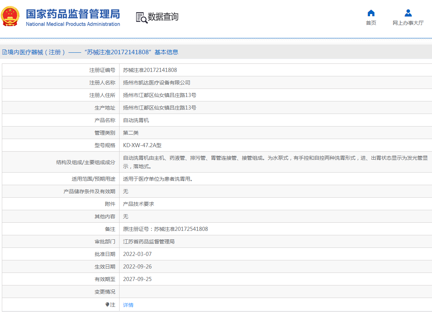This screenshot has height=312, width=432.
Task: Click the 江苏省药品监督管理局 approval department cell
Action: [149, 241]
